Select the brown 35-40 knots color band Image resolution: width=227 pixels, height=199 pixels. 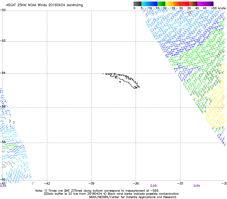(193, 4)
